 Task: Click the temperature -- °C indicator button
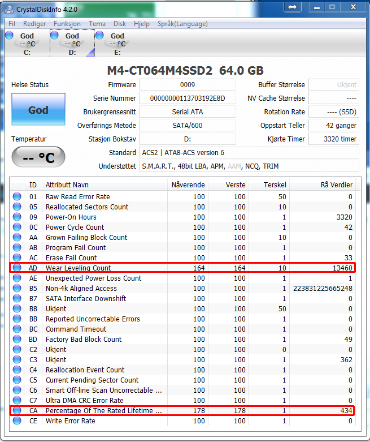coord(38,157)
